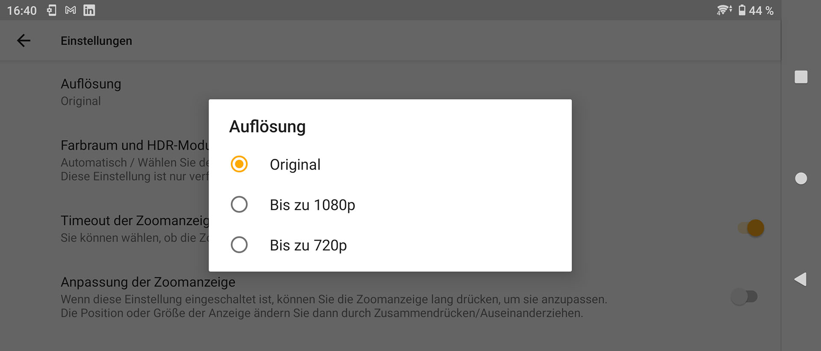This screenshot has height=351, width=821.
Task: Select the 1080p radio button
Action: point(239,205)
